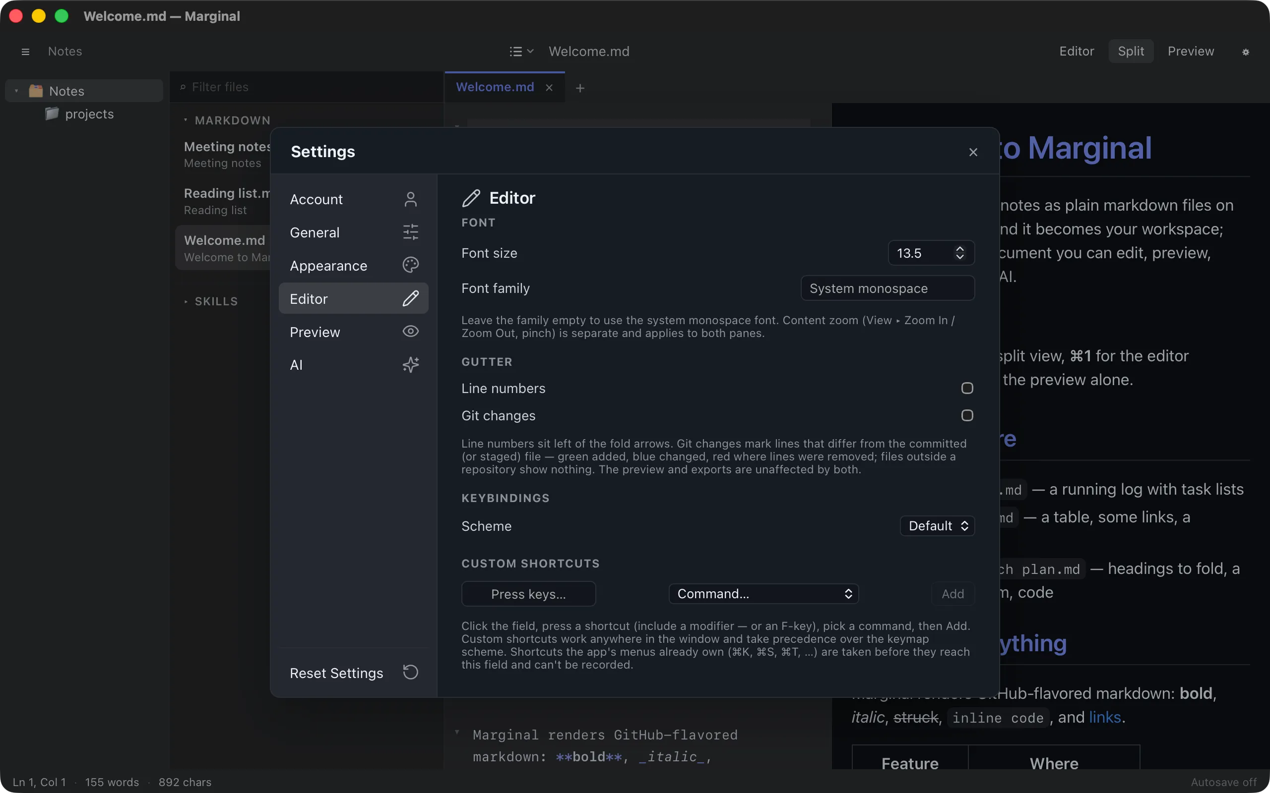
Task: Click the search magnifier in Filter files
Action: (x=183, y=87)
